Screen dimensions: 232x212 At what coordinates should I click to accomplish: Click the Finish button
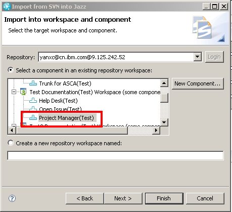click(x=164, y=198)
